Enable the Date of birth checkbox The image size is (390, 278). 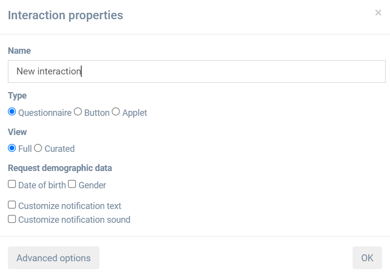coord(12,184)
